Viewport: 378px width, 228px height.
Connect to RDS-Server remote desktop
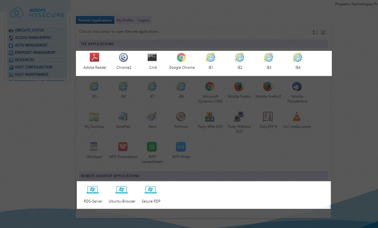tap(93, 190)
